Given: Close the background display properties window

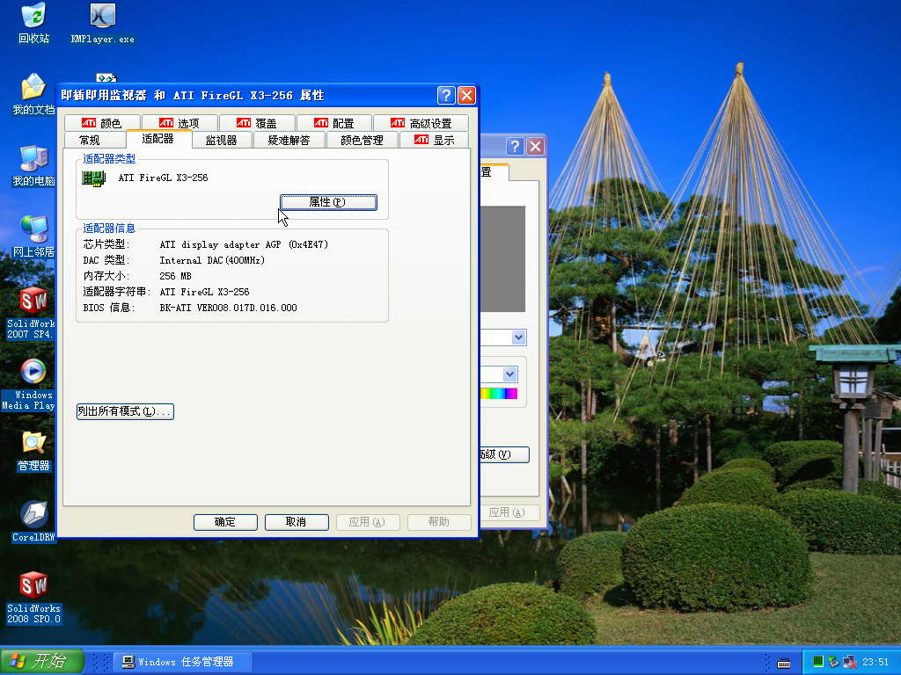Looking at the screenshot, I should [535, 147].
